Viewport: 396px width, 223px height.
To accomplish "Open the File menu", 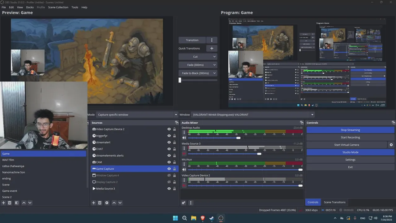I will point(4,7).
